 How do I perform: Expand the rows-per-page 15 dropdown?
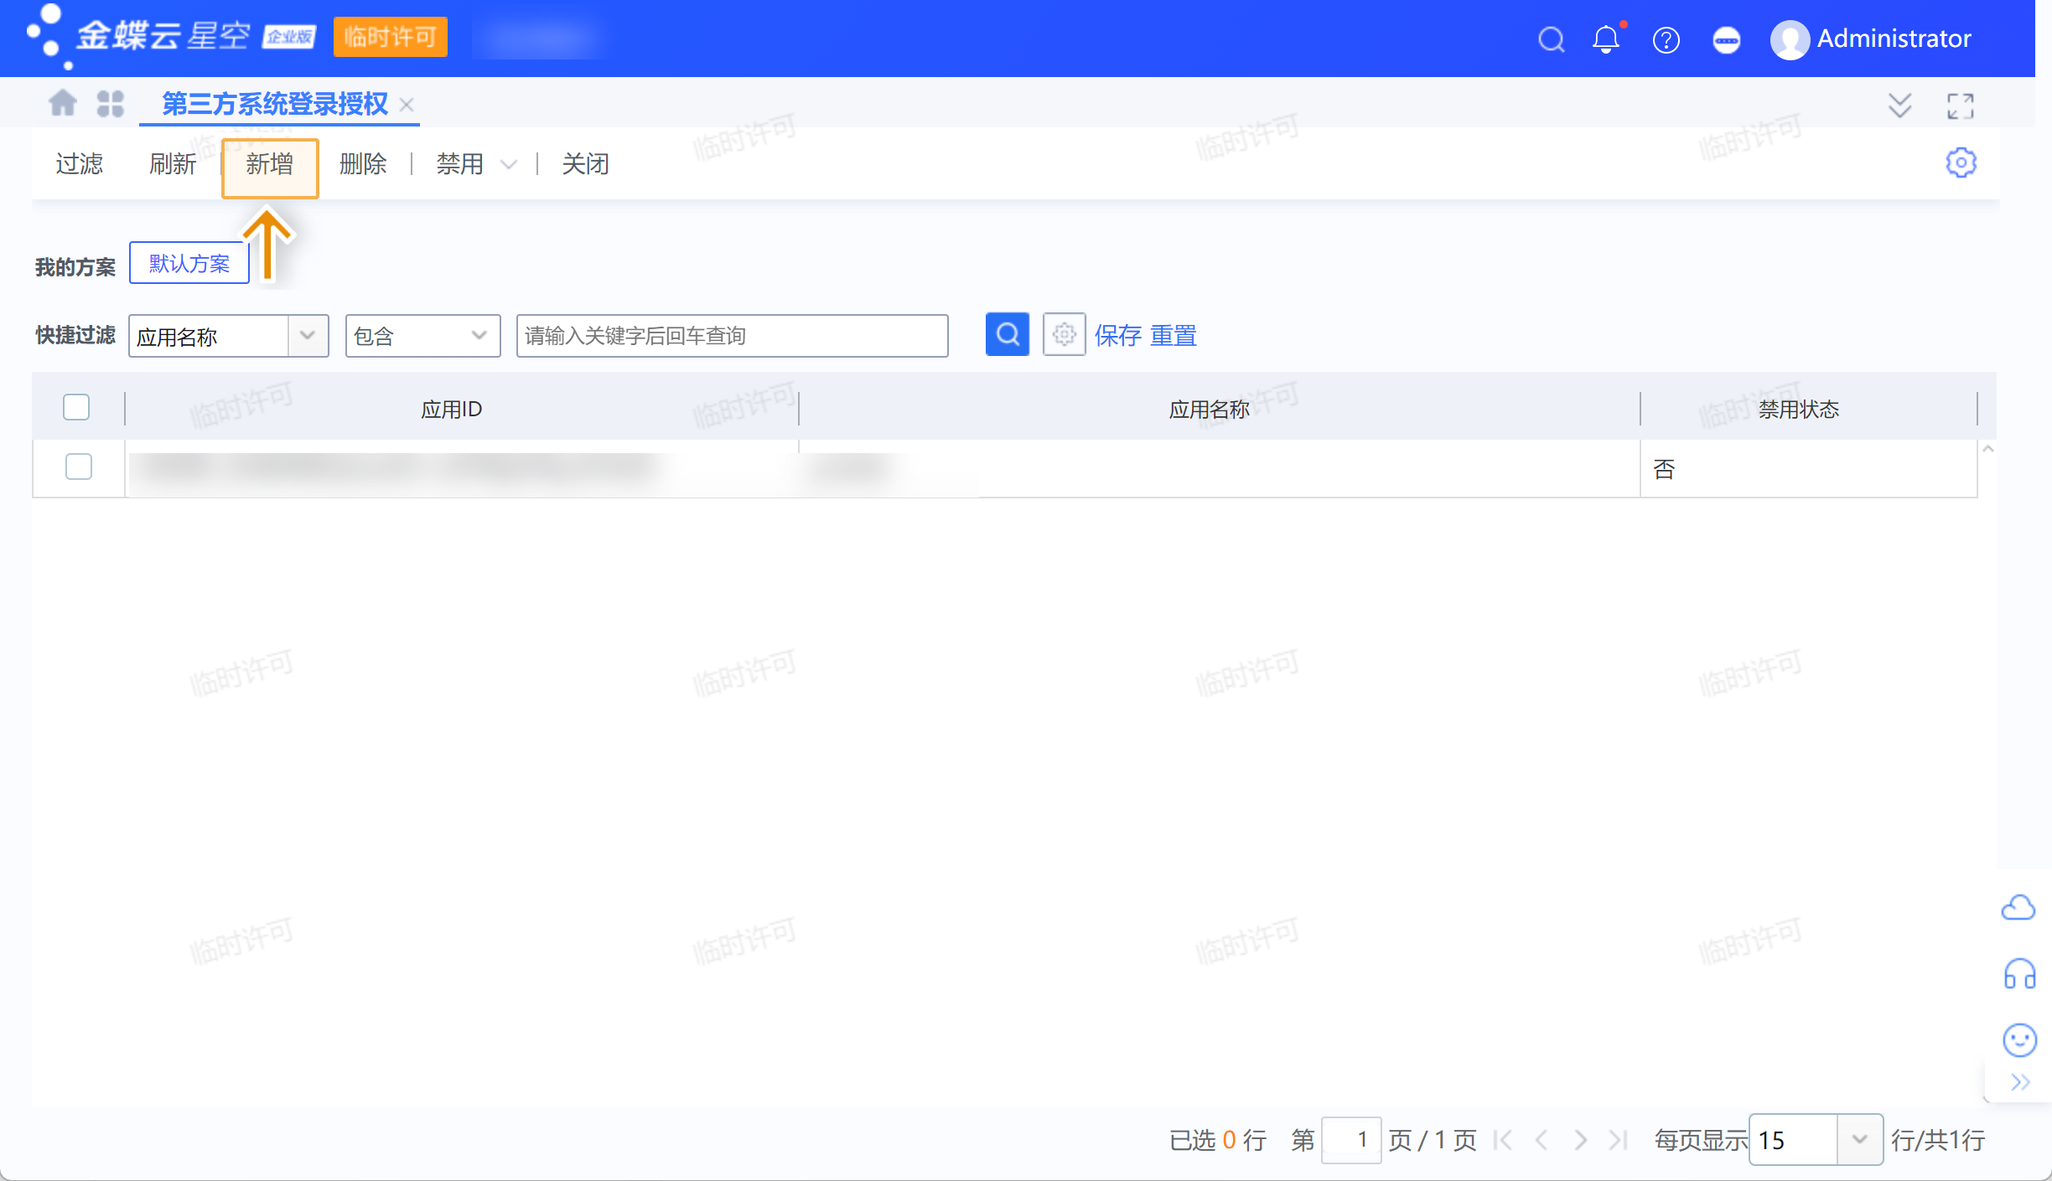[1858, 1139]
